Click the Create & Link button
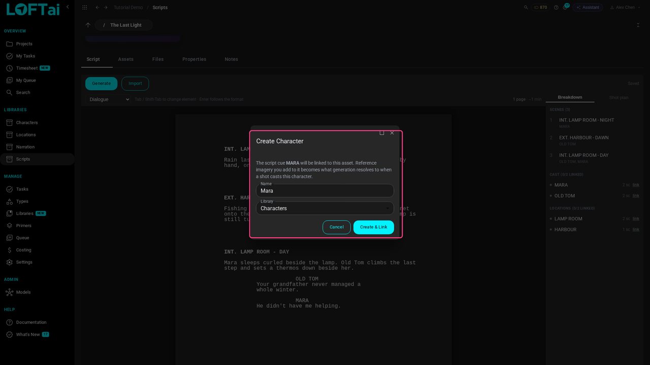This screenshot has width=650, height=365. click(373, 227)
